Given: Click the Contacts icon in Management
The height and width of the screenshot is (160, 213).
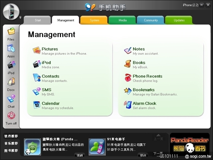Looking at the screenshot, I should pyautogui.click(x=37, y=78).
